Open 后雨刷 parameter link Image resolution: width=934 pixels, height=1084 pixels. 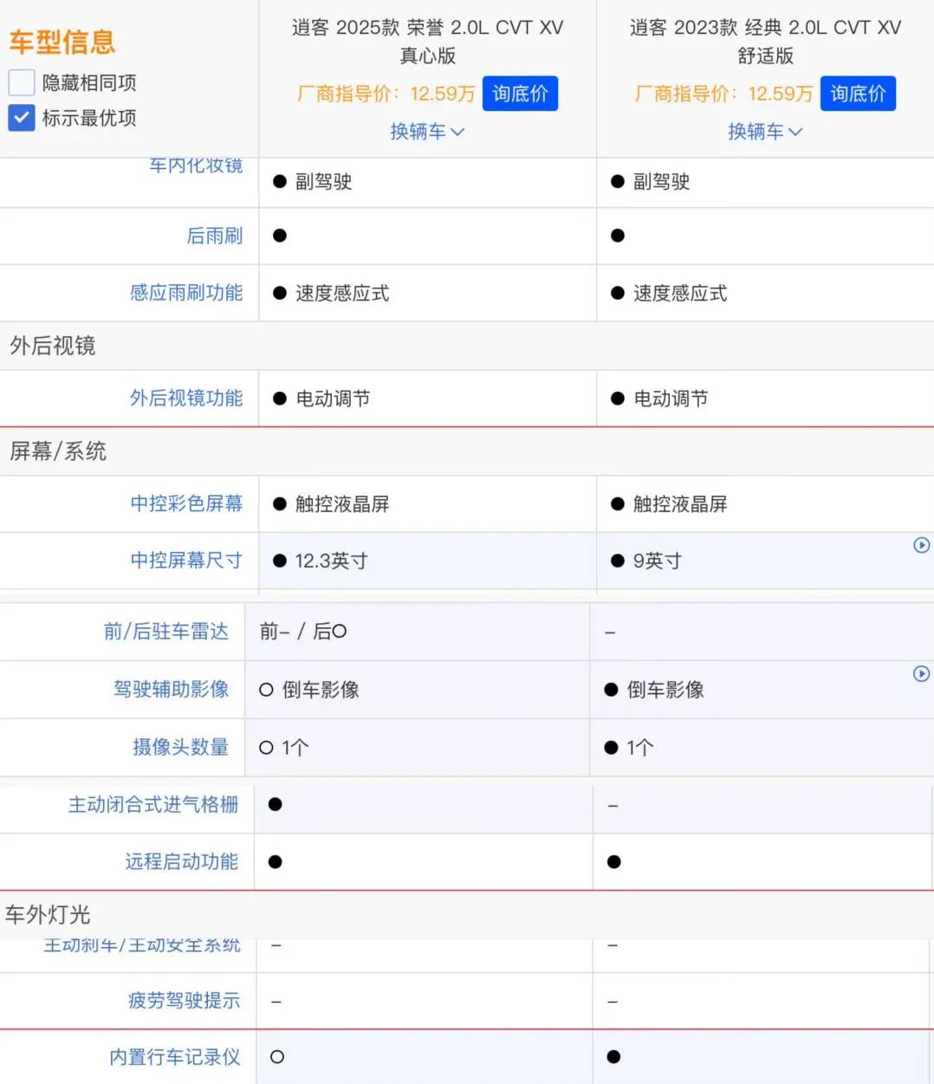214,236
